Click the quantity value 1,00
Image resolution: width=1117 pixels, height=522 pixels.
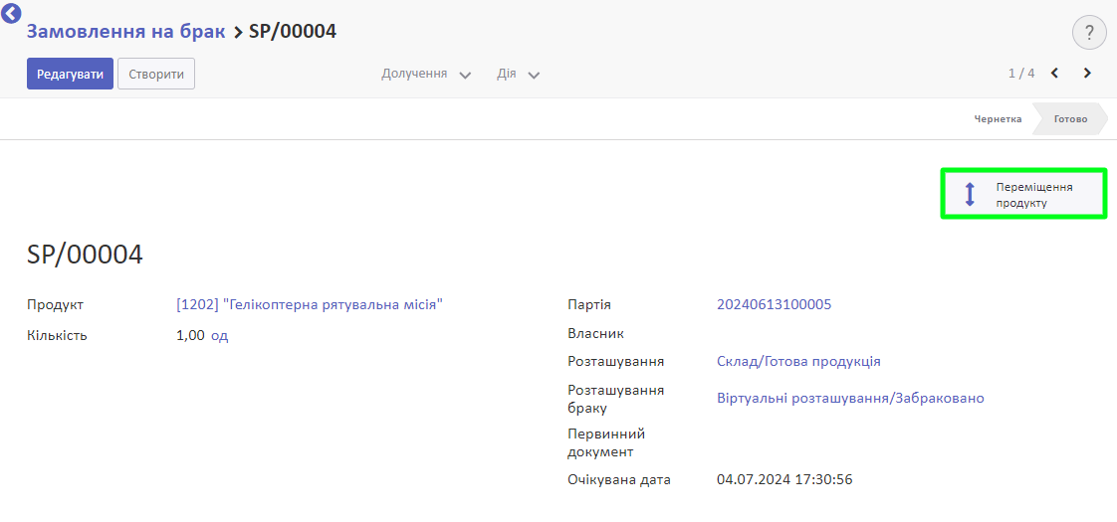point(190,336)
